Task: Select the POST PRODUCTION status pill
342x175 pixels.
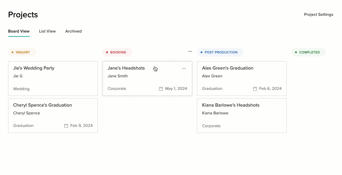Action: tap(220, 52)
